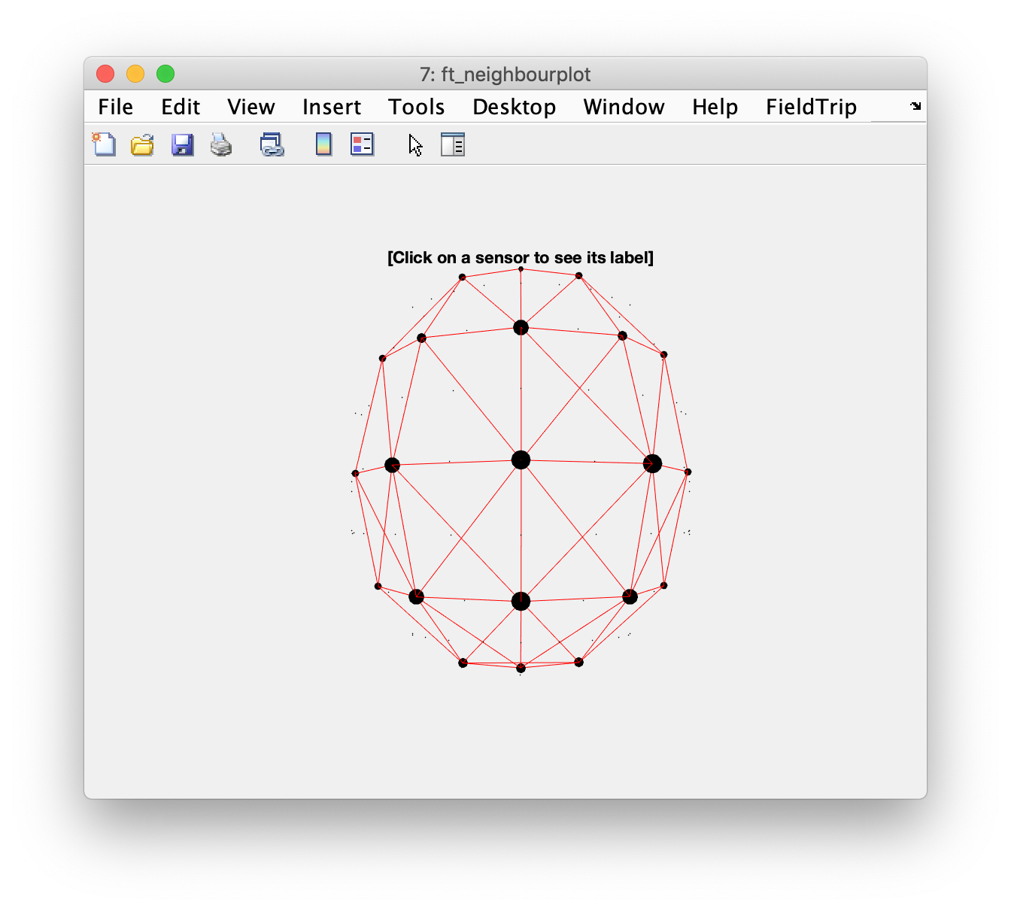Open the Desktop menu

515,107
